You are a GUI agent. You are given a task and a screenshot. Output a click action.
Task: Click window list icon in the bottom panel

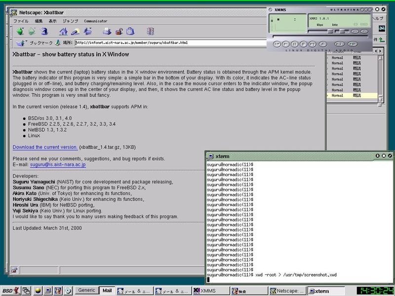tap(26, 291)
